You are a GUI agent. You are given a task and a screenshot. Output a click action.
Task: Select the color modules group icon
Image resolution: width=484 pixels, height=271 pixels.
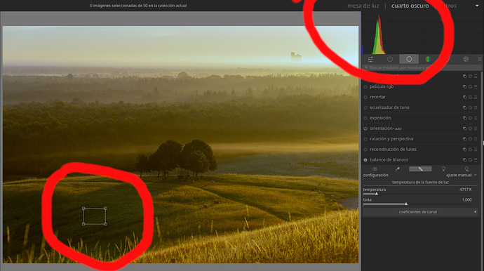click(x=428, y=59)
